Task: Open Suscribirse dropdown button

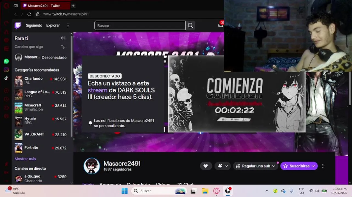Action: (x=299, y=166)
